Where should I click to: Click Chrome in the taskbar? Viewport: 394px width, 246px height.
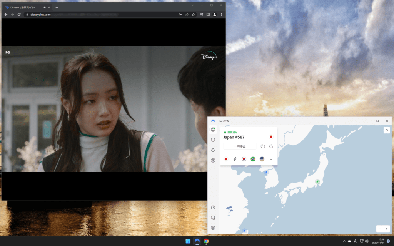pyautogui.click(x=206, y=241)
